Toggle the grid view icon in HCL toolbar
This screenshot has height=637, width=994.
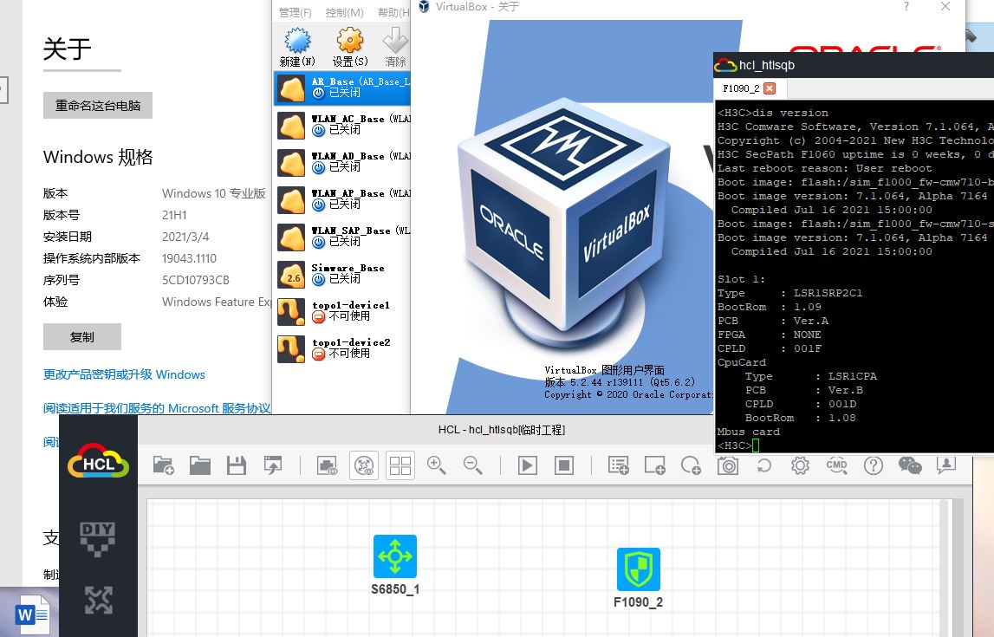[400, 465]
